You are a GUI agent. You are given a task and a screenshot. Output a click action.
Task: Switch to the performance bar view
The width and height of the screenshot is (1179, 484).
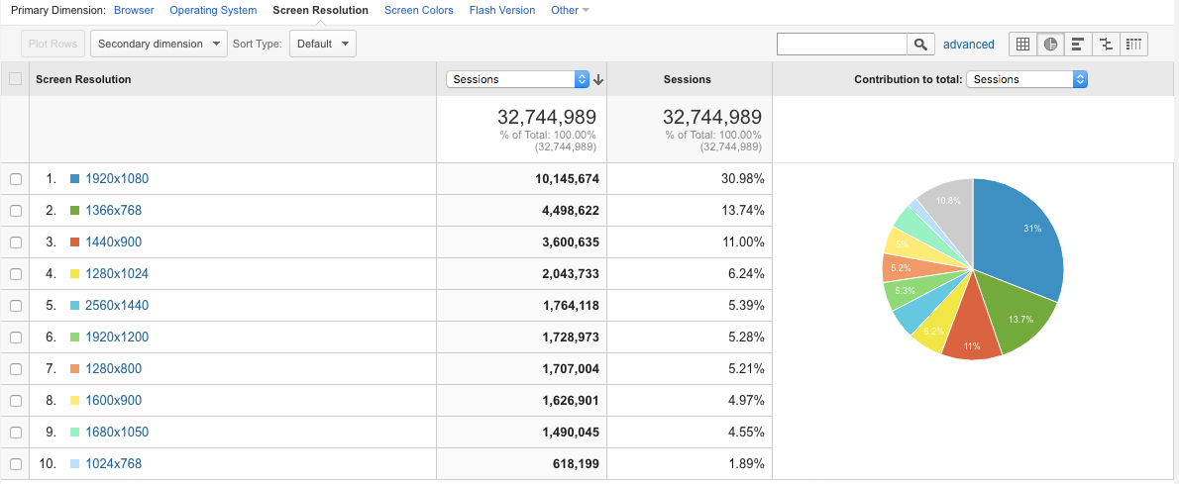click(x=1078, y=45)
